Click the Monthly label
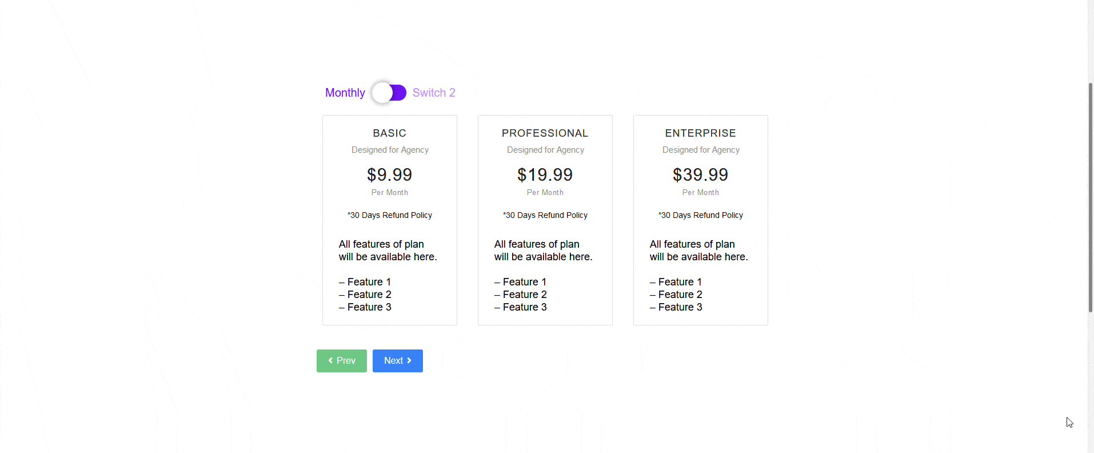This screenshot has width=1094, height=453. 345,93
